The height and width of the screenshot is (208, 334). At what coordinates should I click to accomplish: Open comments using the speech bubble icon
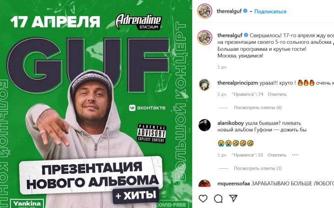point(218,199)
